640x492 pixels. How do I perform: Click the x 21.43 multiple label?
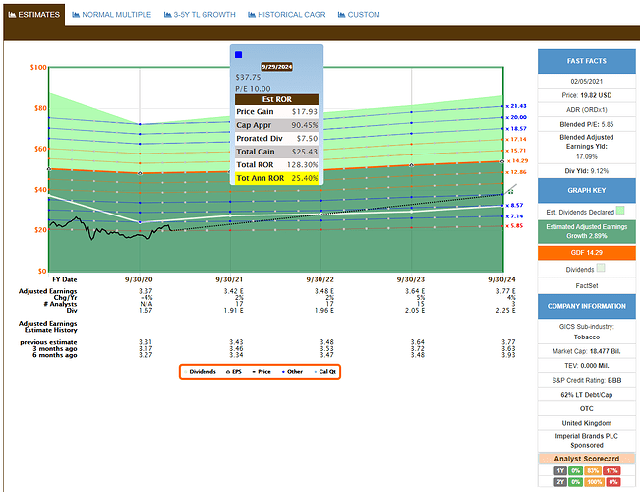(516, 106)
